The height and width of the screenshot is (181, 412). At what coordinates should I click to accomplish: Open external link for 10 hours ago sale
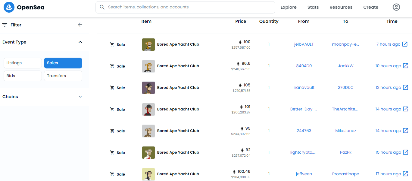click(405, 66)
